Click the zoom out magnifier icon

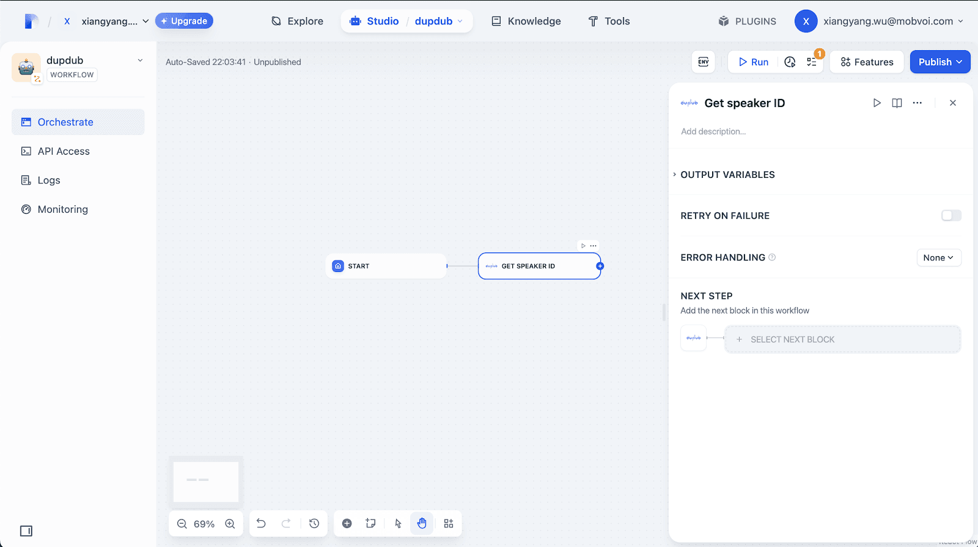click(182, 524)
